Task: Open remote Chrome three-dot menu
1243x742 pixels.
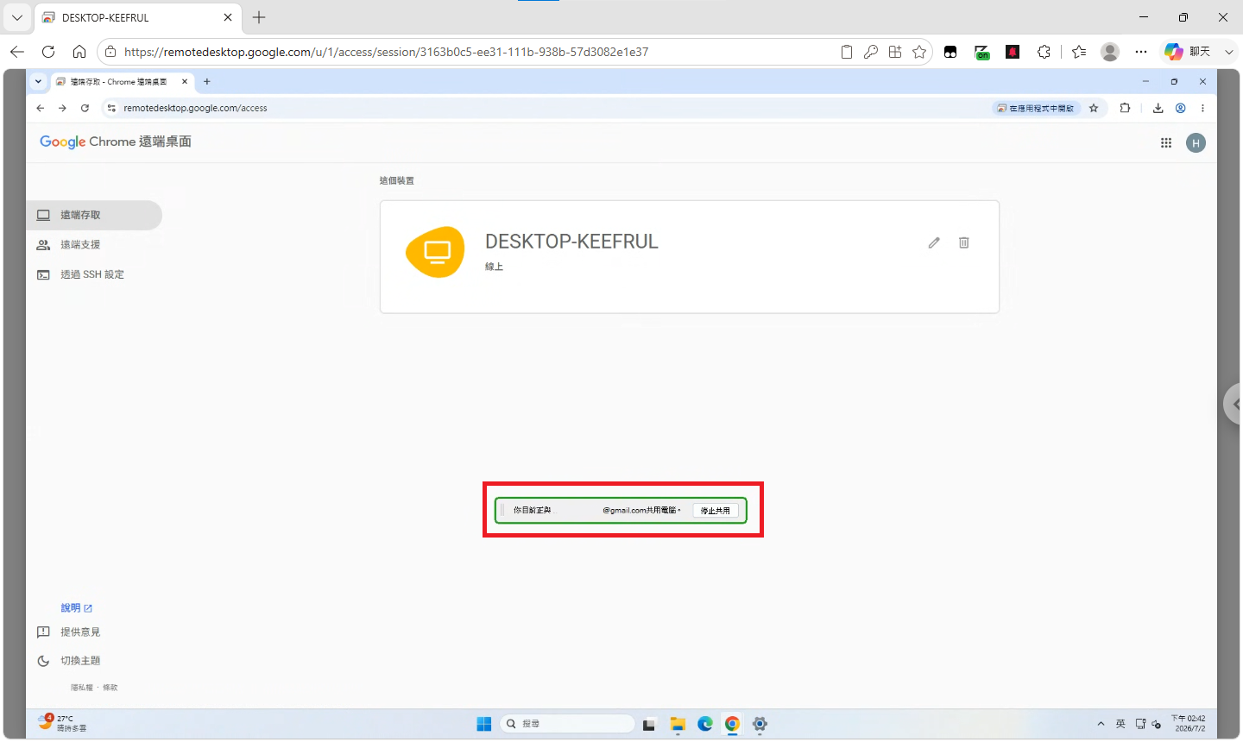Action: click(x=1202, y=108)
